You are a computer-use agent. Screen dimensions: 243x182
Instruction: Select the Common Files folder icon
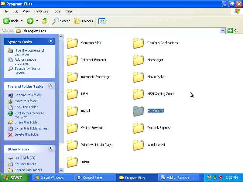pyautogui.click(x=72, y=43)
